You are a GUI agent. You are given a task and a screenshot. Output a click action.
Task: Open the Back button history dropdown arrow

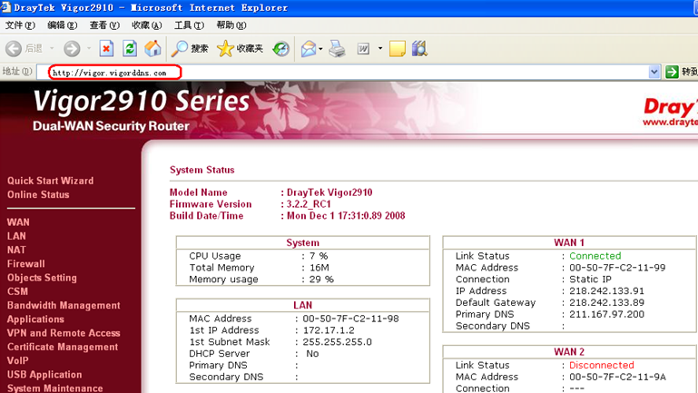52,49
